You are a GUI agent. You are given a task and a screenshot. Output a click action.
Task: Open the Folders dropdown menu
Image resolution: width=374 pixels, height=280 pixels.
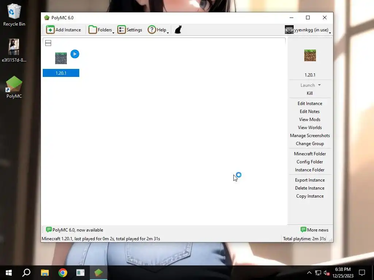pyautogui.click(x=102, y=30)
